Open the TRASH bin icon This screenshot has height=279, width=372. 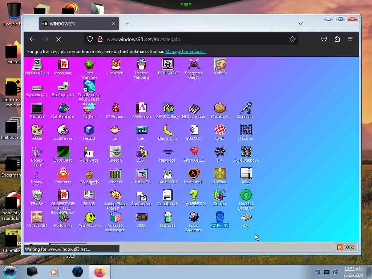point(37,198)
